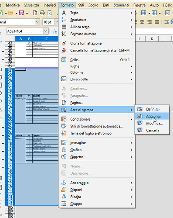Open the Celle... dialog entry
Image resolution: width=173 pixels, height=218 pixels.
[97, 60]
